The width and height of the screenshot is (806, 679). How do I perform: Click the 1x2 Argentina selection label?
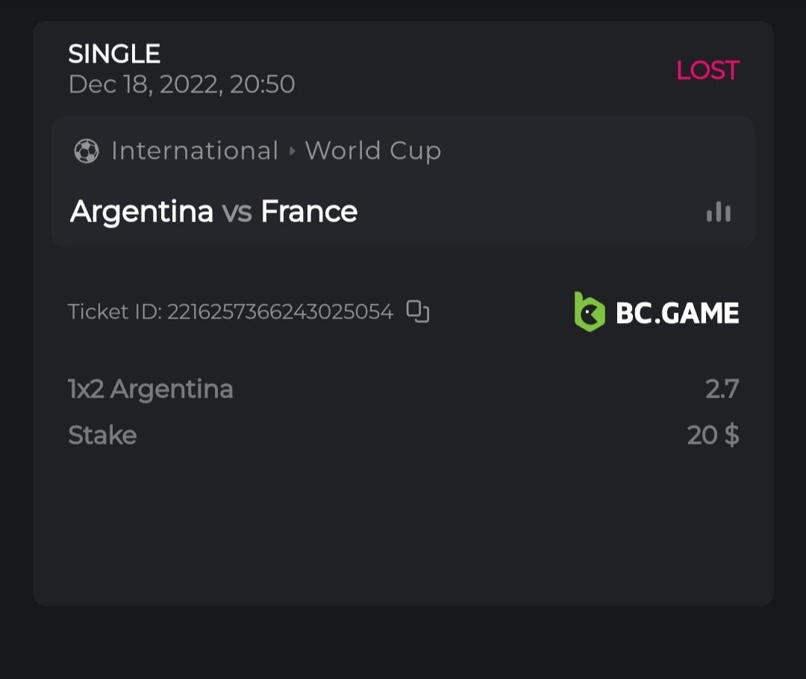[151, 389]
